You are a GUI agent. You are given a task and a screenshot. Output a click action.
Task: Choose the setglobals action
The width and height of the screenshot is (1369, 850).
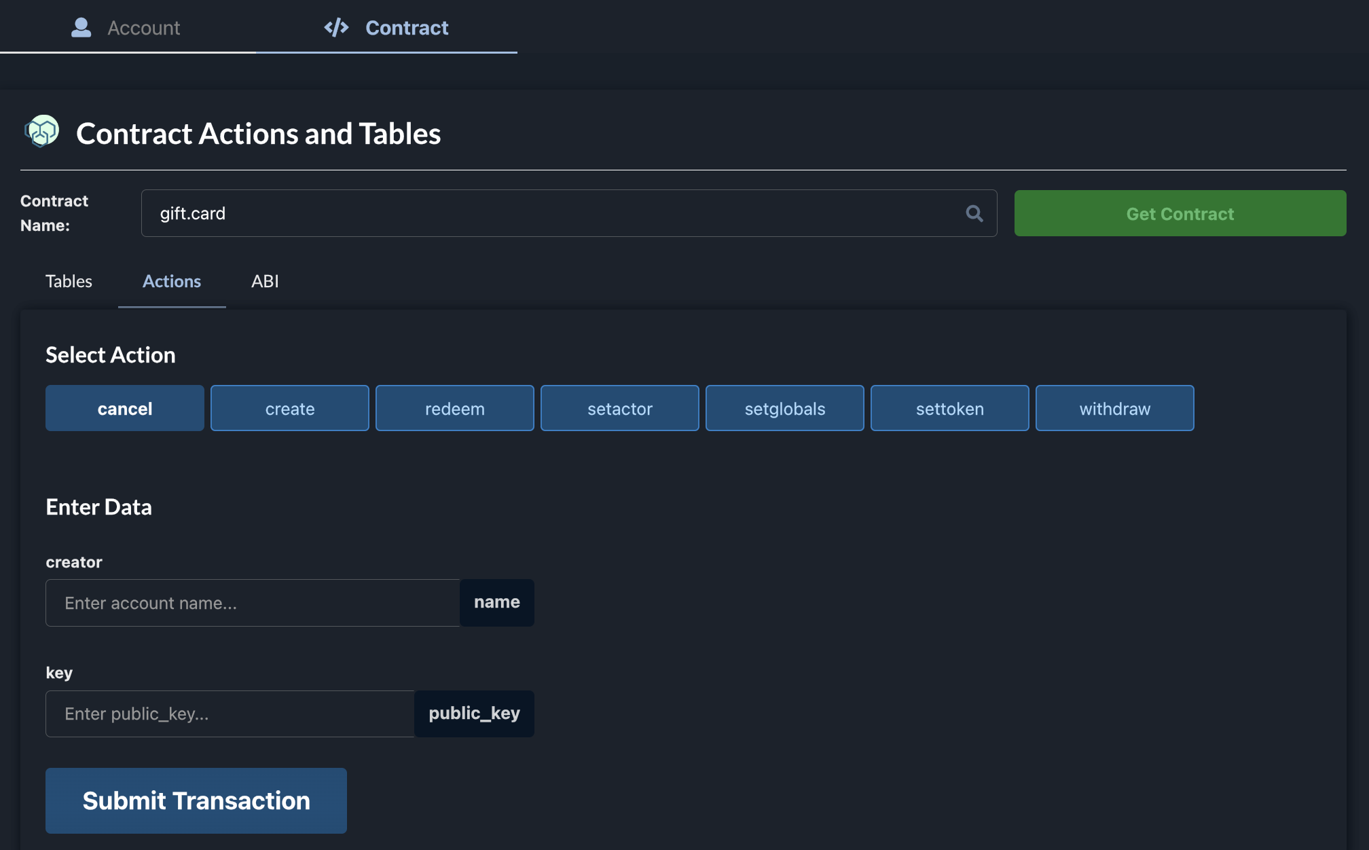785,409
